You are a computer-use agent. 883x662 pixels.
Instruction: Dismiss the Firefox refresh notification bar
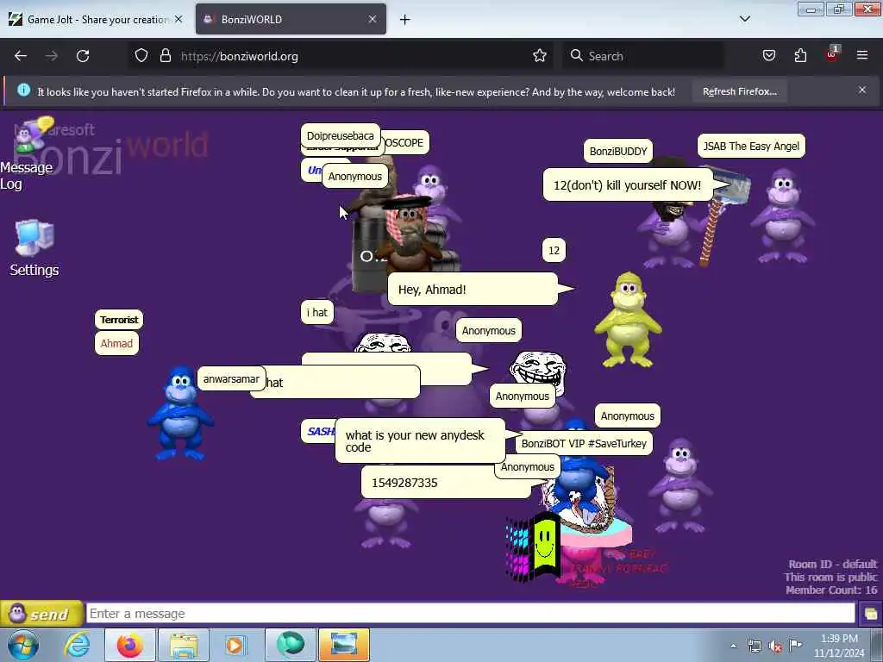tap(862, 90)
